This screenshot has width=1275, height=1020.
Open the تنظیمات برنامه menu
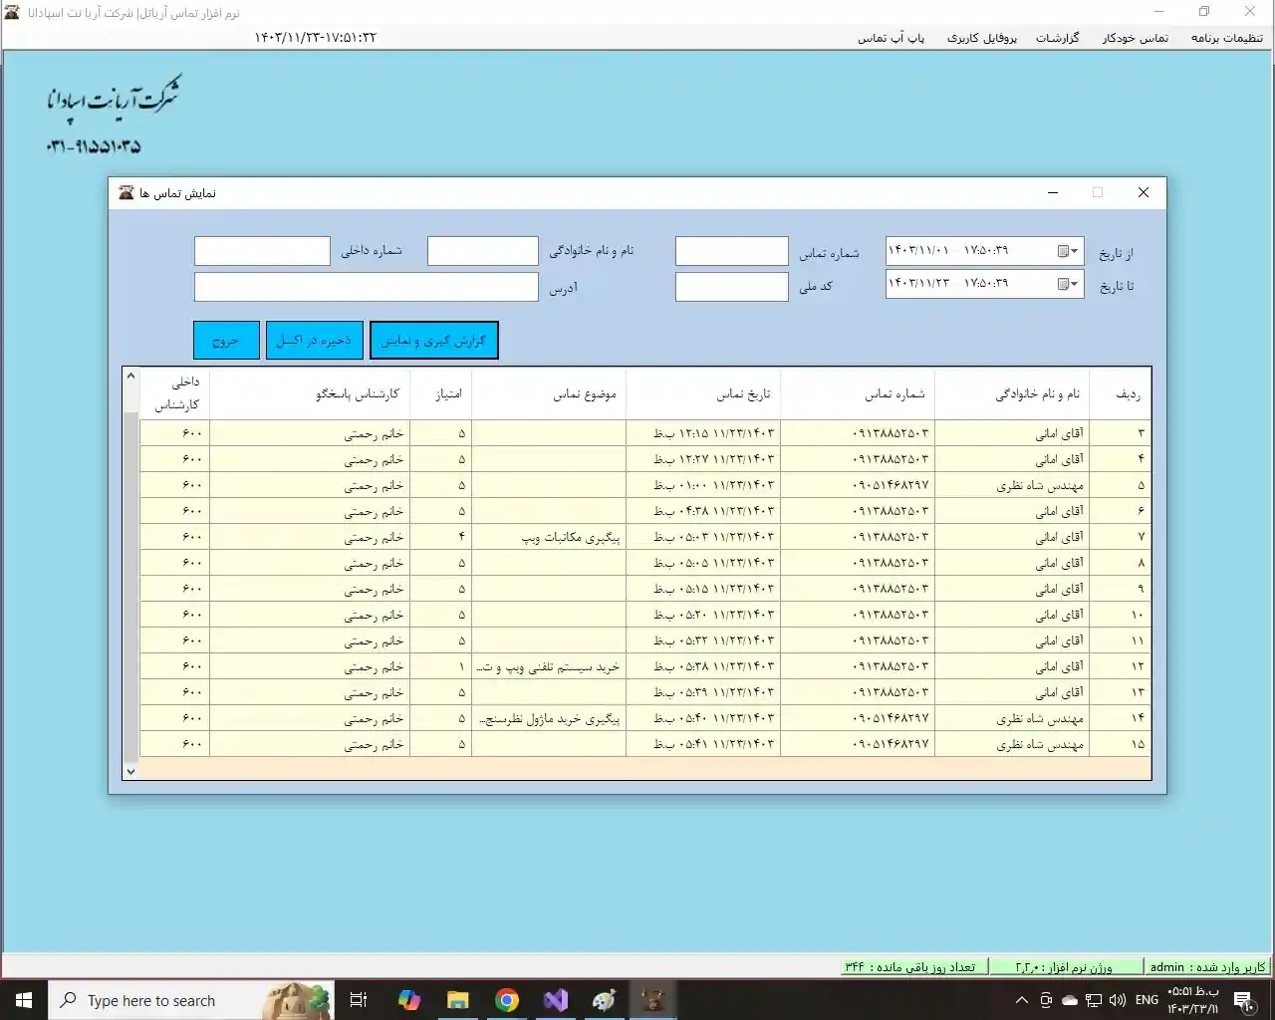point(1226,38)
